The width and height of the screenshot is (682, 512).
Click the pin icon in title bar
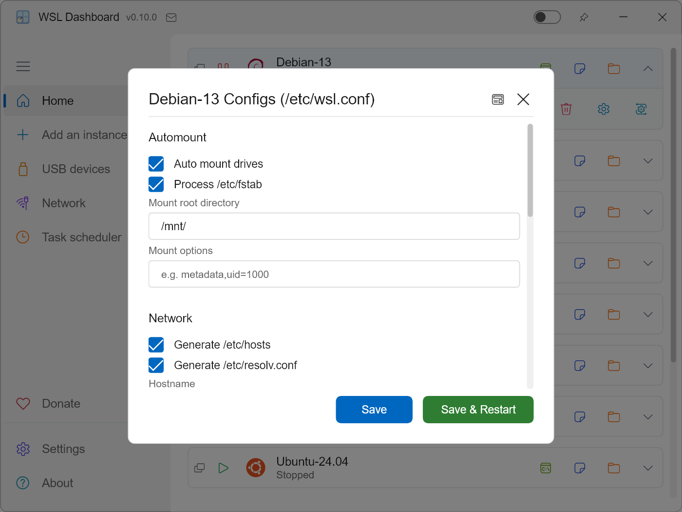(584, 18)
